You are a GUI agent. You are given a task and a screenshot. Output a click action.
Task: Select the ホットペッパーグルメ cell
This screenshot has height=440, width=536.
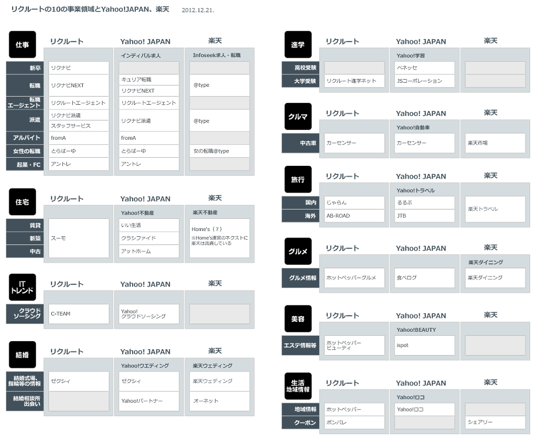click(x=354, y=278)
